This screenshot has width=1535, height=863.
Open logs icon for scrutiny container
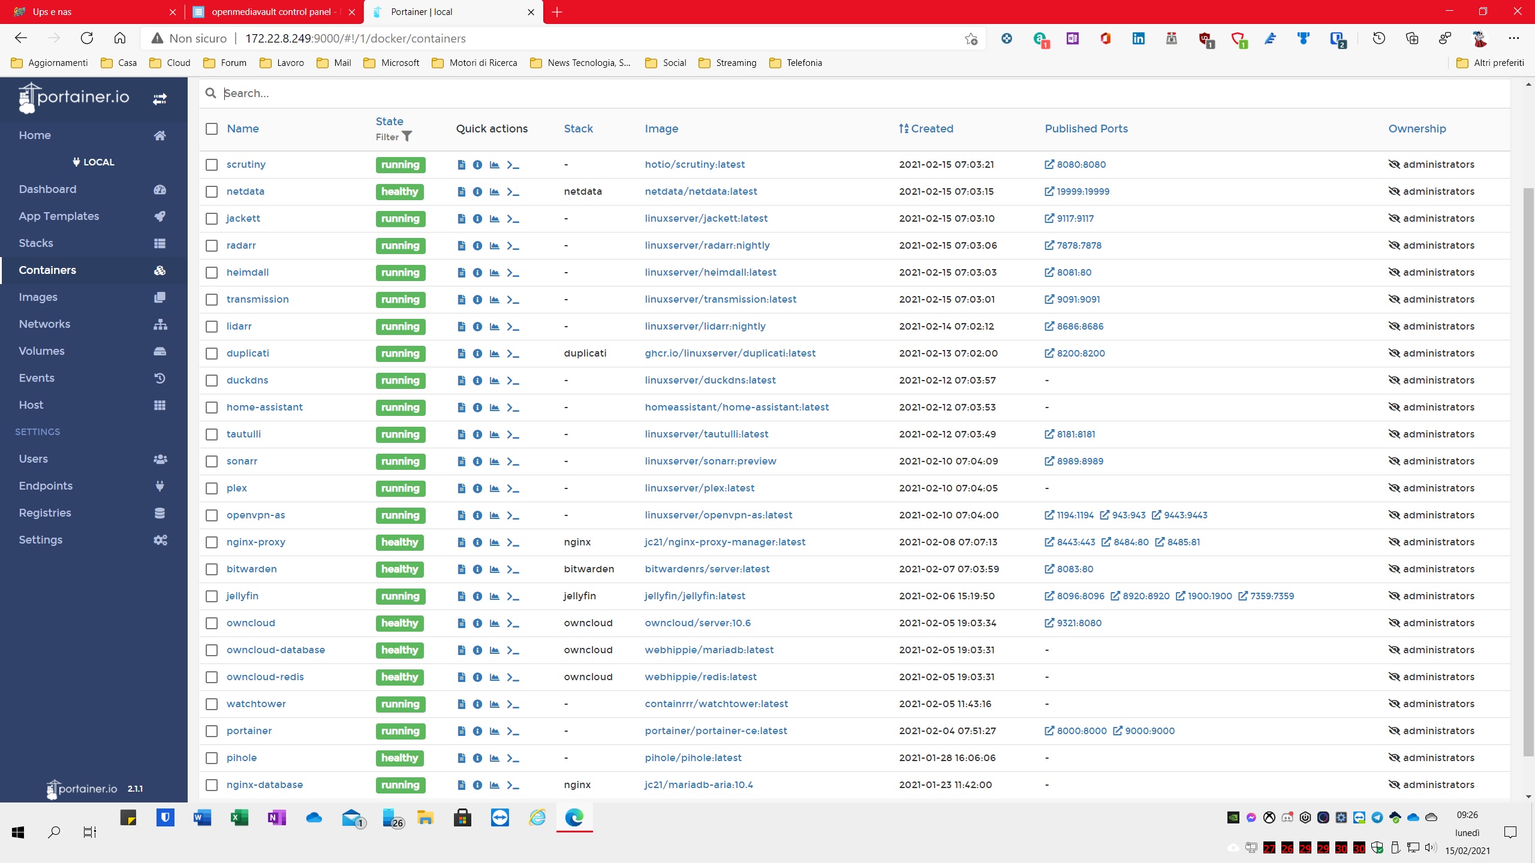pos(461,165)
